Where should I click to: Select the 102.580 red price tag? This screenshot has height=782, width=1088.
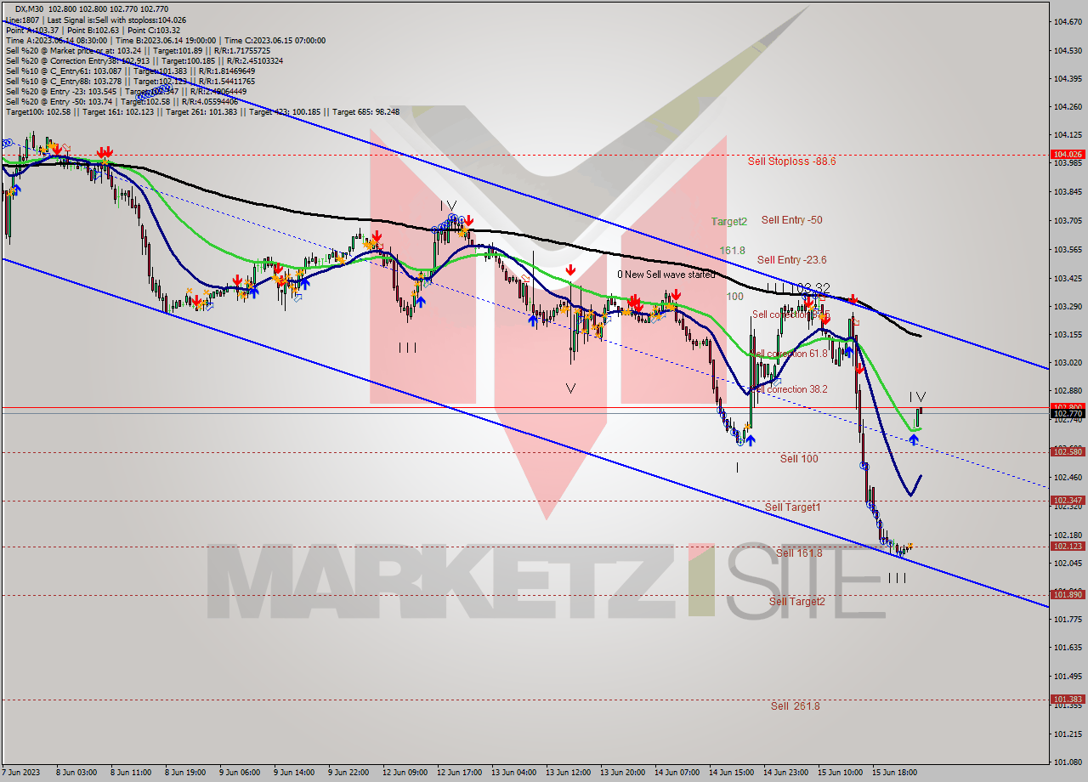coord(1068,451)
